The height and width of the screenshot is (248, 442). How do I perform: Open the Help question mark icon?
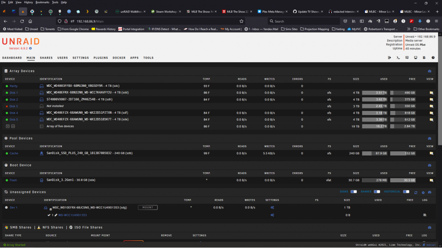433,58
